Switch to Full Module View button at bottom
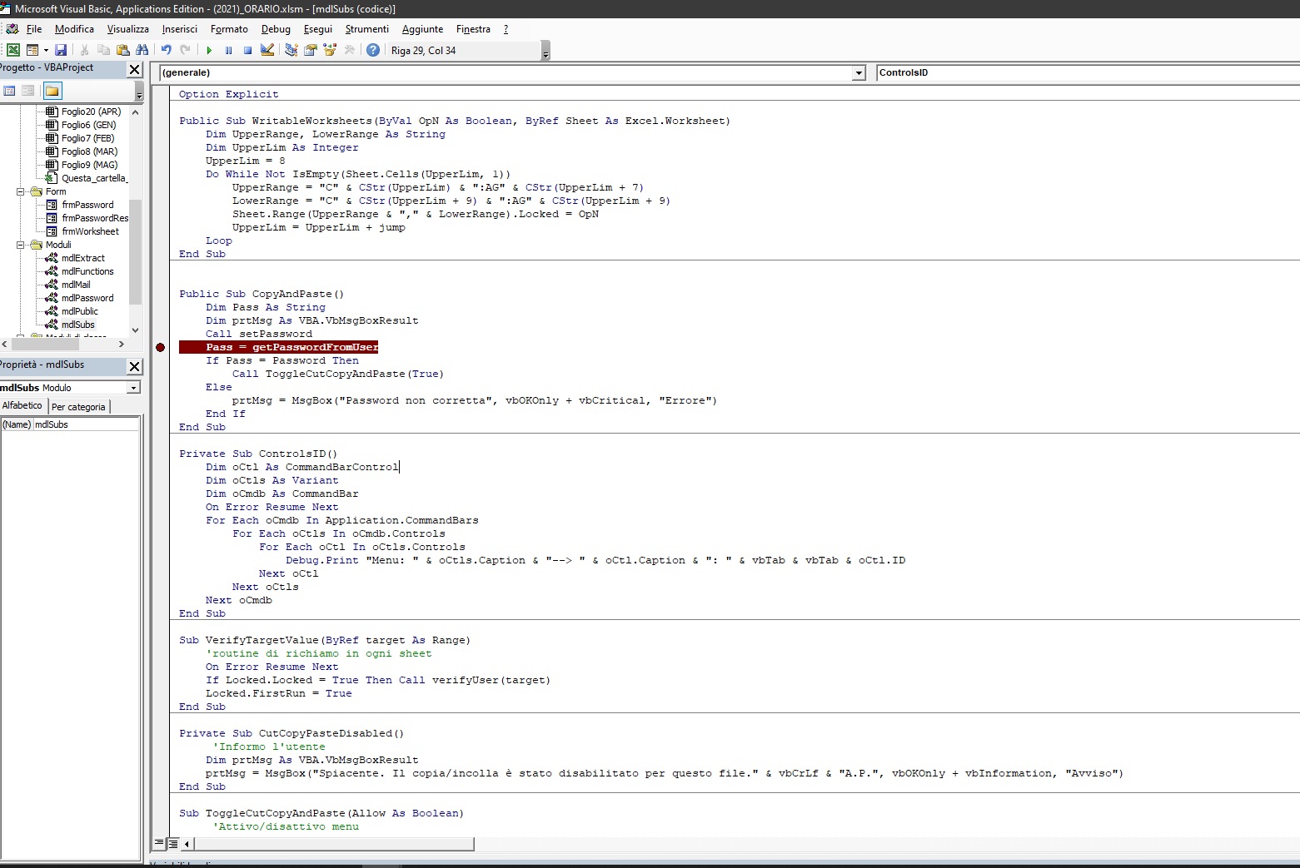The height and width of the screenshot is (868, 1300). (x=172, y=844)
